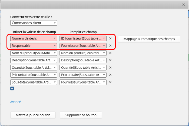Viewport: 189px width, 126px height.
Task: Delete the Description mapping row
Action: point(110,60)
